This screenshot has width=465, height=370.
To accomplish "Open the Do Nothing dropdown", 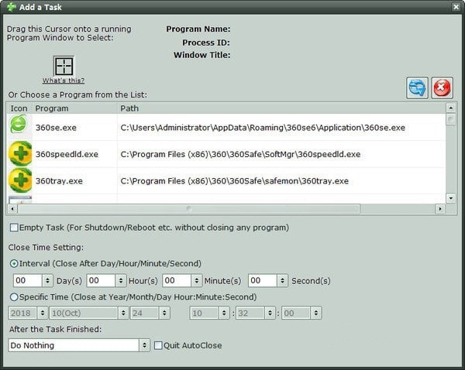I will (79, 345).
